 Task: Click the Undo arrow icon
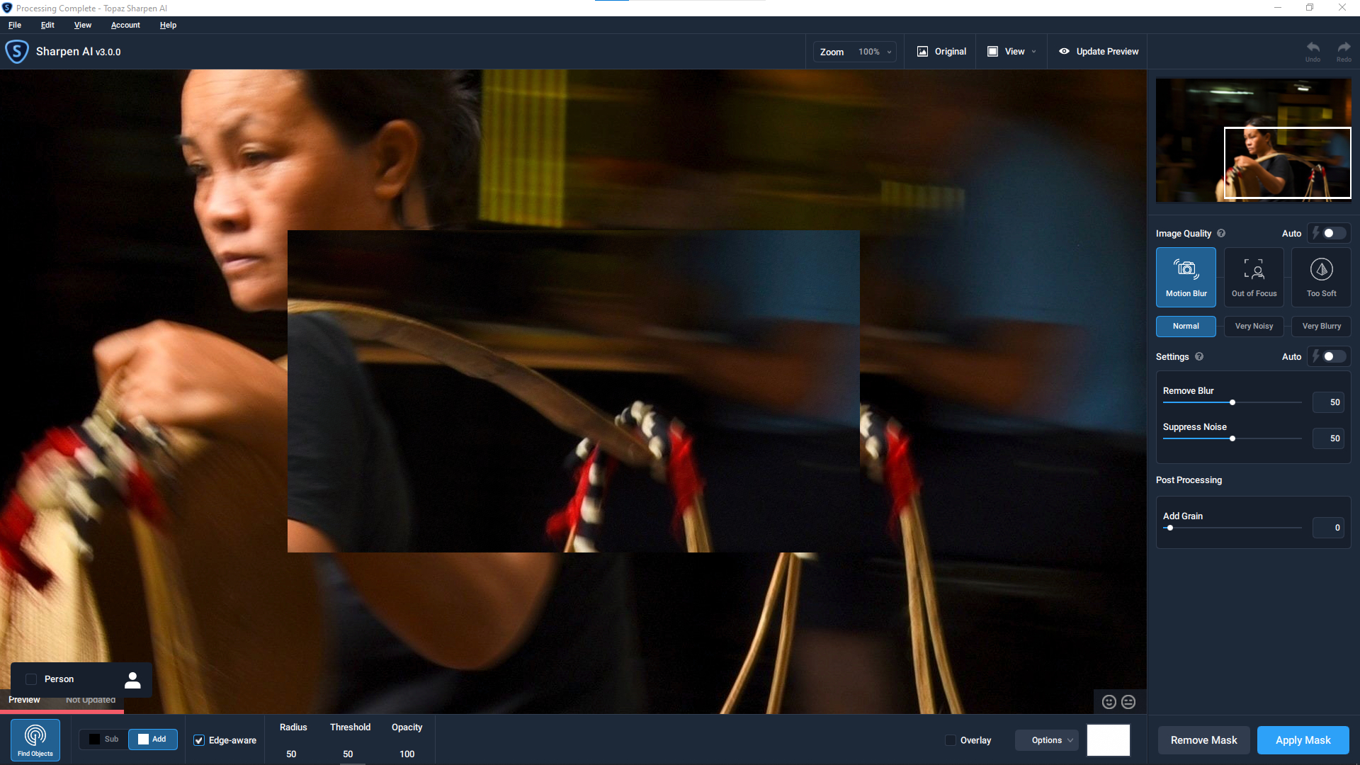(1313, 48)
